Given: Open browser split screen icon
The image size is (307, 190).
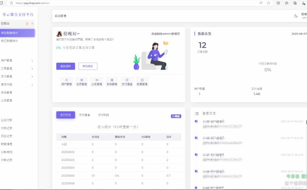Looking at the screenshot, I should pos(278,3).
